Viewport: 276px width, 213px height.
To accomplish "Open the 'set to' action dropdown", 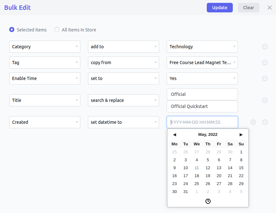I will point(124,78).
